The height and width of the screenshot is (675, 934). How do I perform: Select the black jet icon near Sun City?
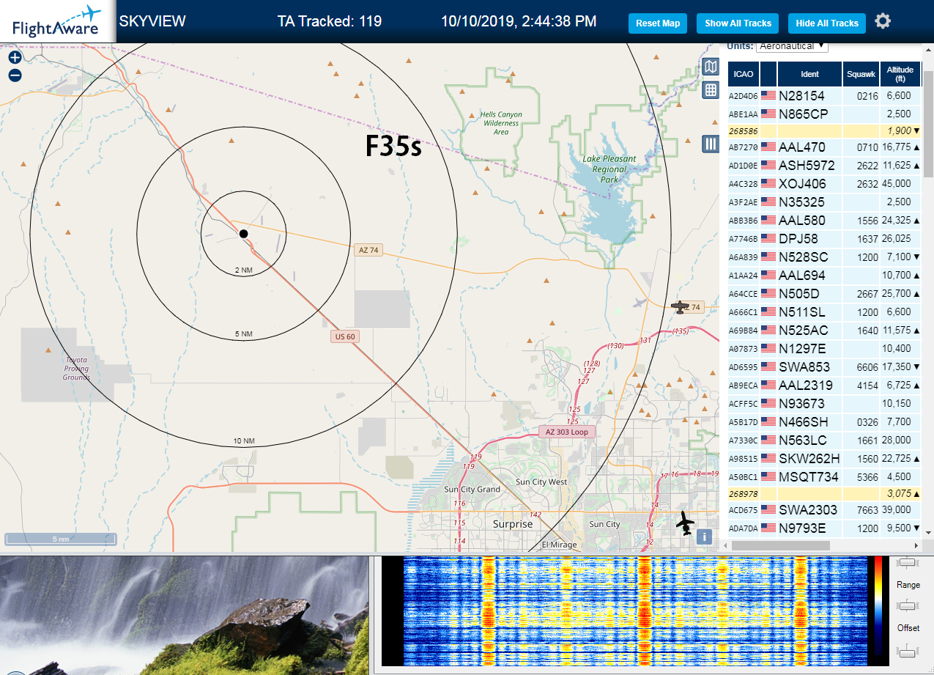(x=685, y=523)
